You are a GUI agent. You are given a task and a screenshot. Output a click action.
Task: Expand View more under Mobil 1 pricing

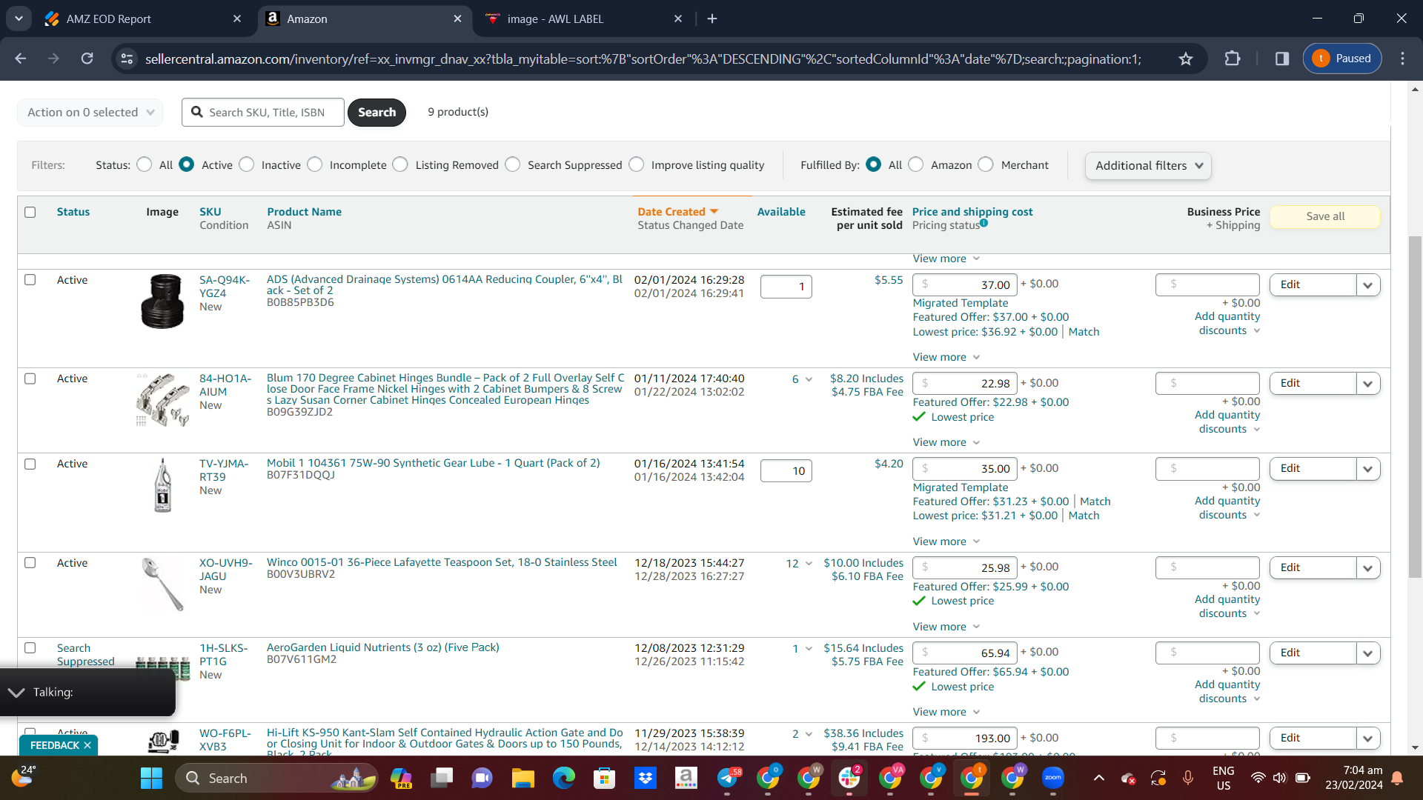tap(946, 541)
